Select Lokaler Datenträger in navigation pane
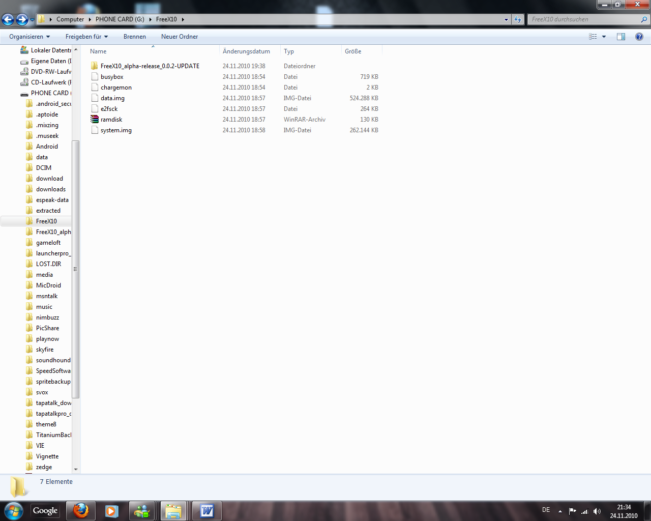This screenshot has height=521, width=651. (46, 50)
